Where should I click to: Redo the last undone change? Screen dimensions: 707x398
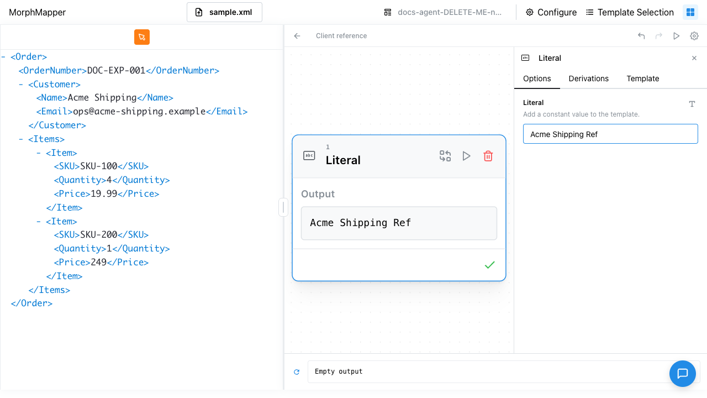659,36
